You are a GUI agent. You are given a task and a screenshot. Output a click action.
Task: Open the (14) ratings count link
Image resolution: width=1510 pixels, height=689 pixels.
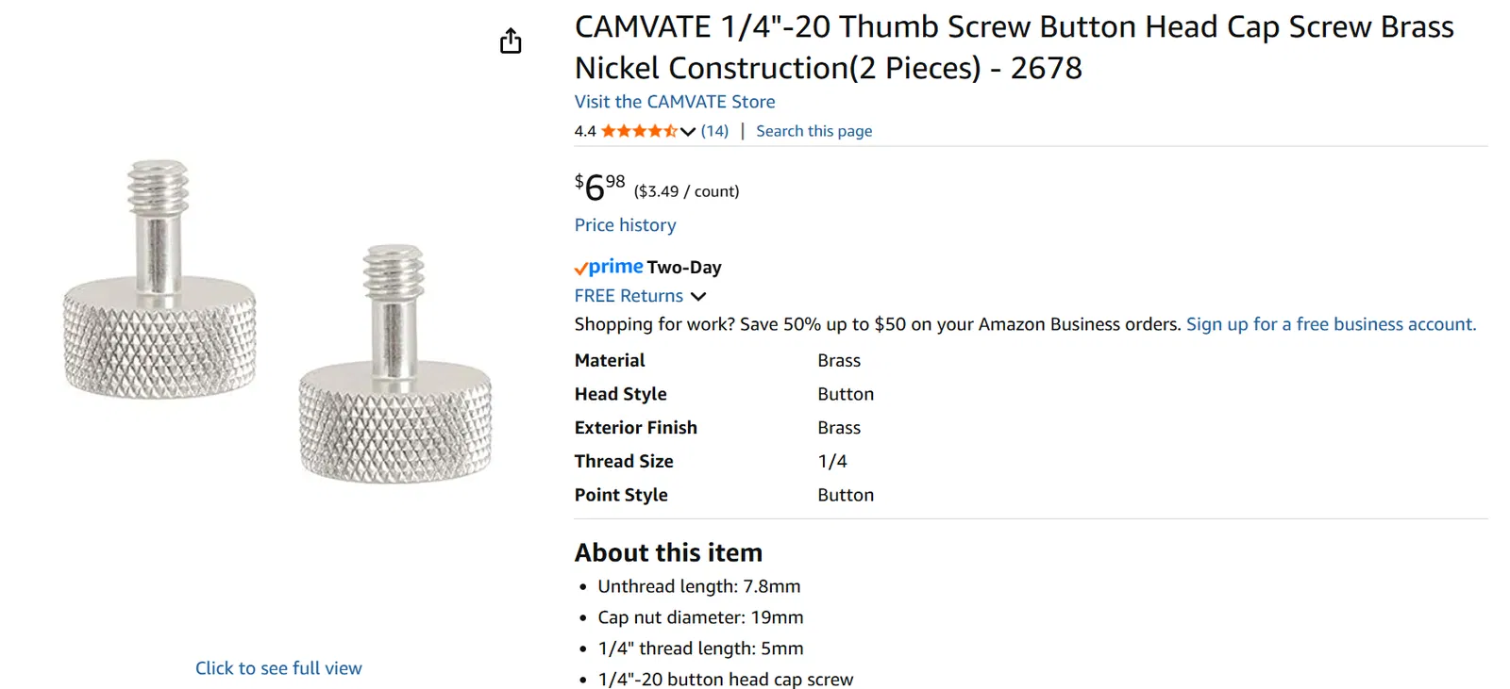pos(714,131)
